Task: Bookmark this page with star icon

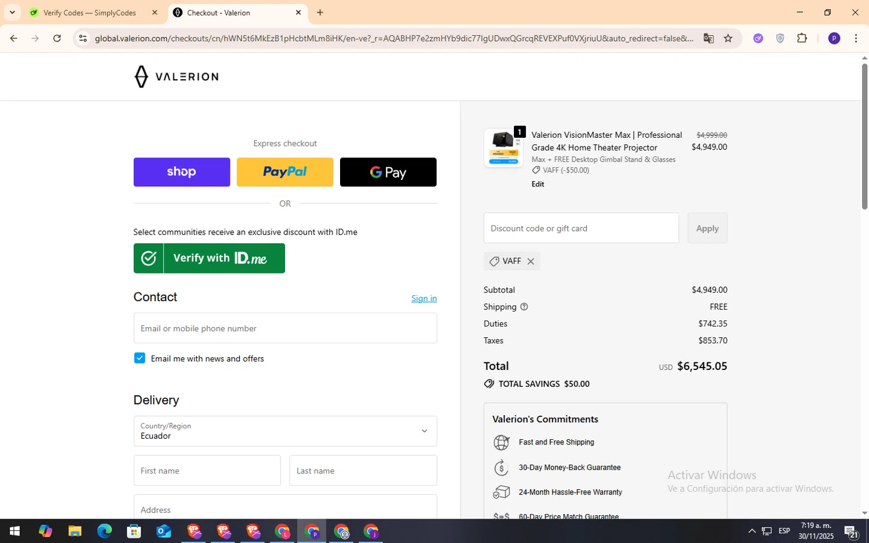Action: click(x=728, y=38)
